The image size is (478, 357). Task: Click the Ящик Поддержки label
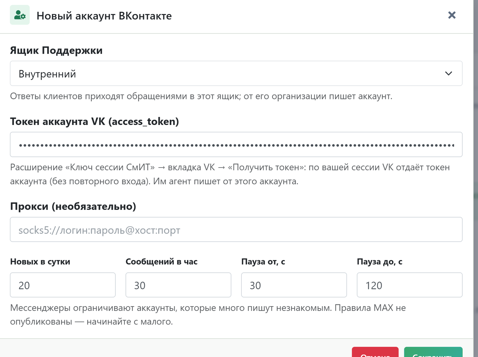56,50
